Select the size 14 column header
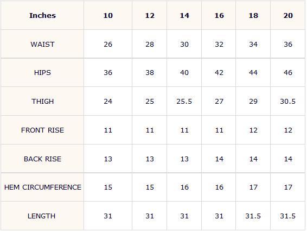Viewport: 307px width, 232px height. coord(184,16)
